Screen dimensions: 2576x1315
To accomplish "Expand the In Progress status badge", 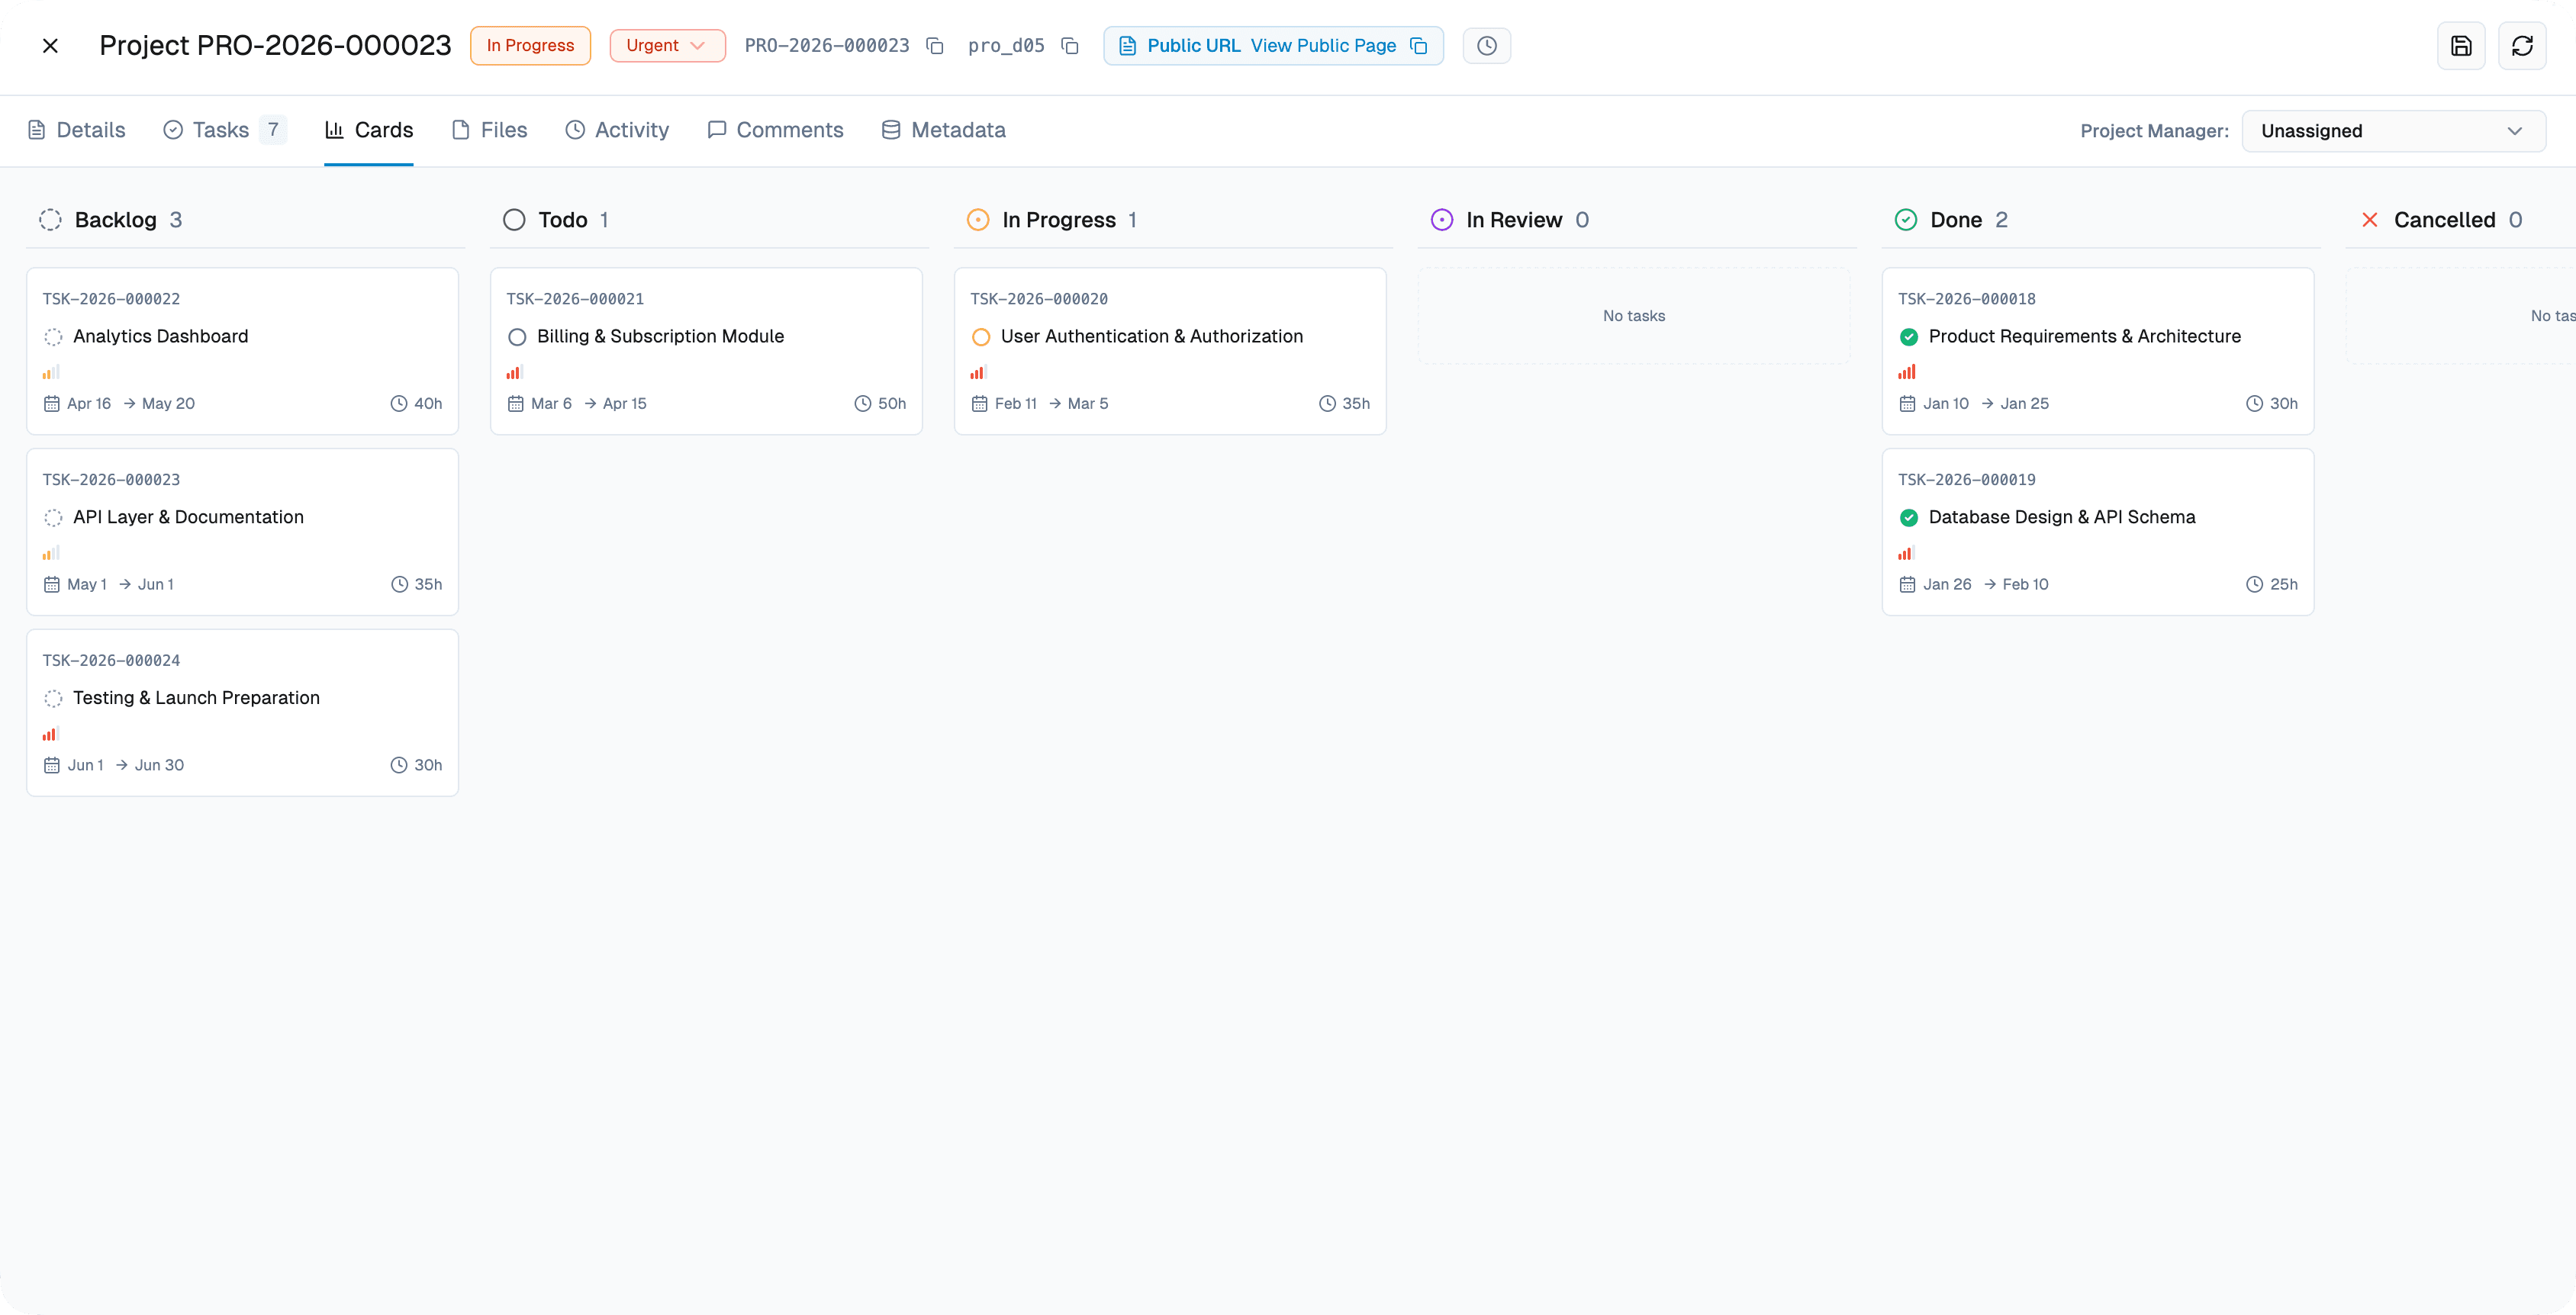I will tap(530, 45).
